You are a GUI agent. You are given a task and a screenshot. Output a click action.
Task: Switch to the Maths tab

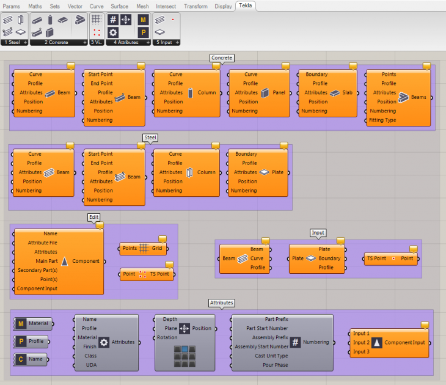tap(35, 6)
